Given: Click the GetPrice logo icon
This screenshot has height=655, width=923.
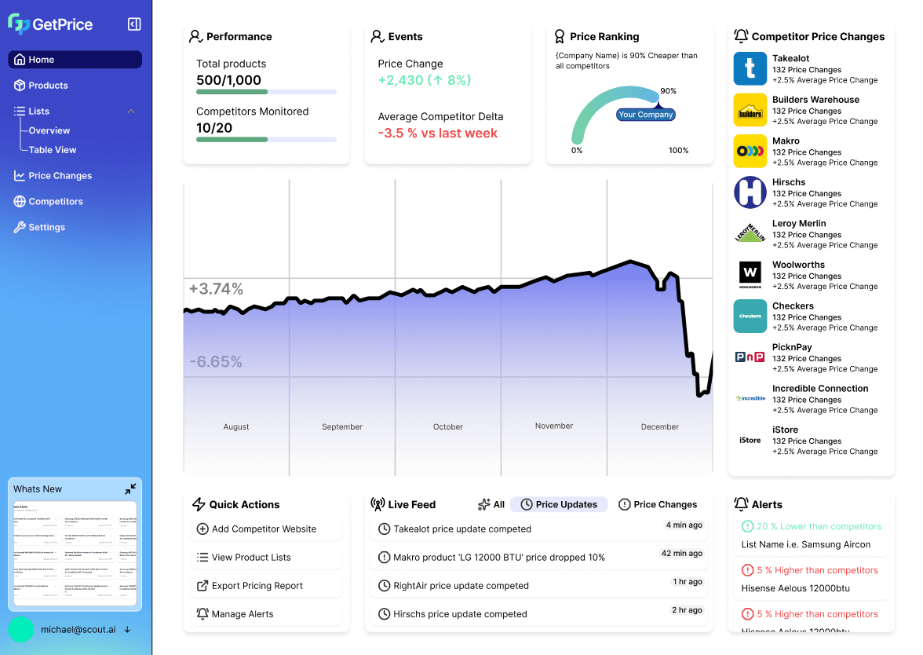Looking at the screenshot, I should pos(20,24).
